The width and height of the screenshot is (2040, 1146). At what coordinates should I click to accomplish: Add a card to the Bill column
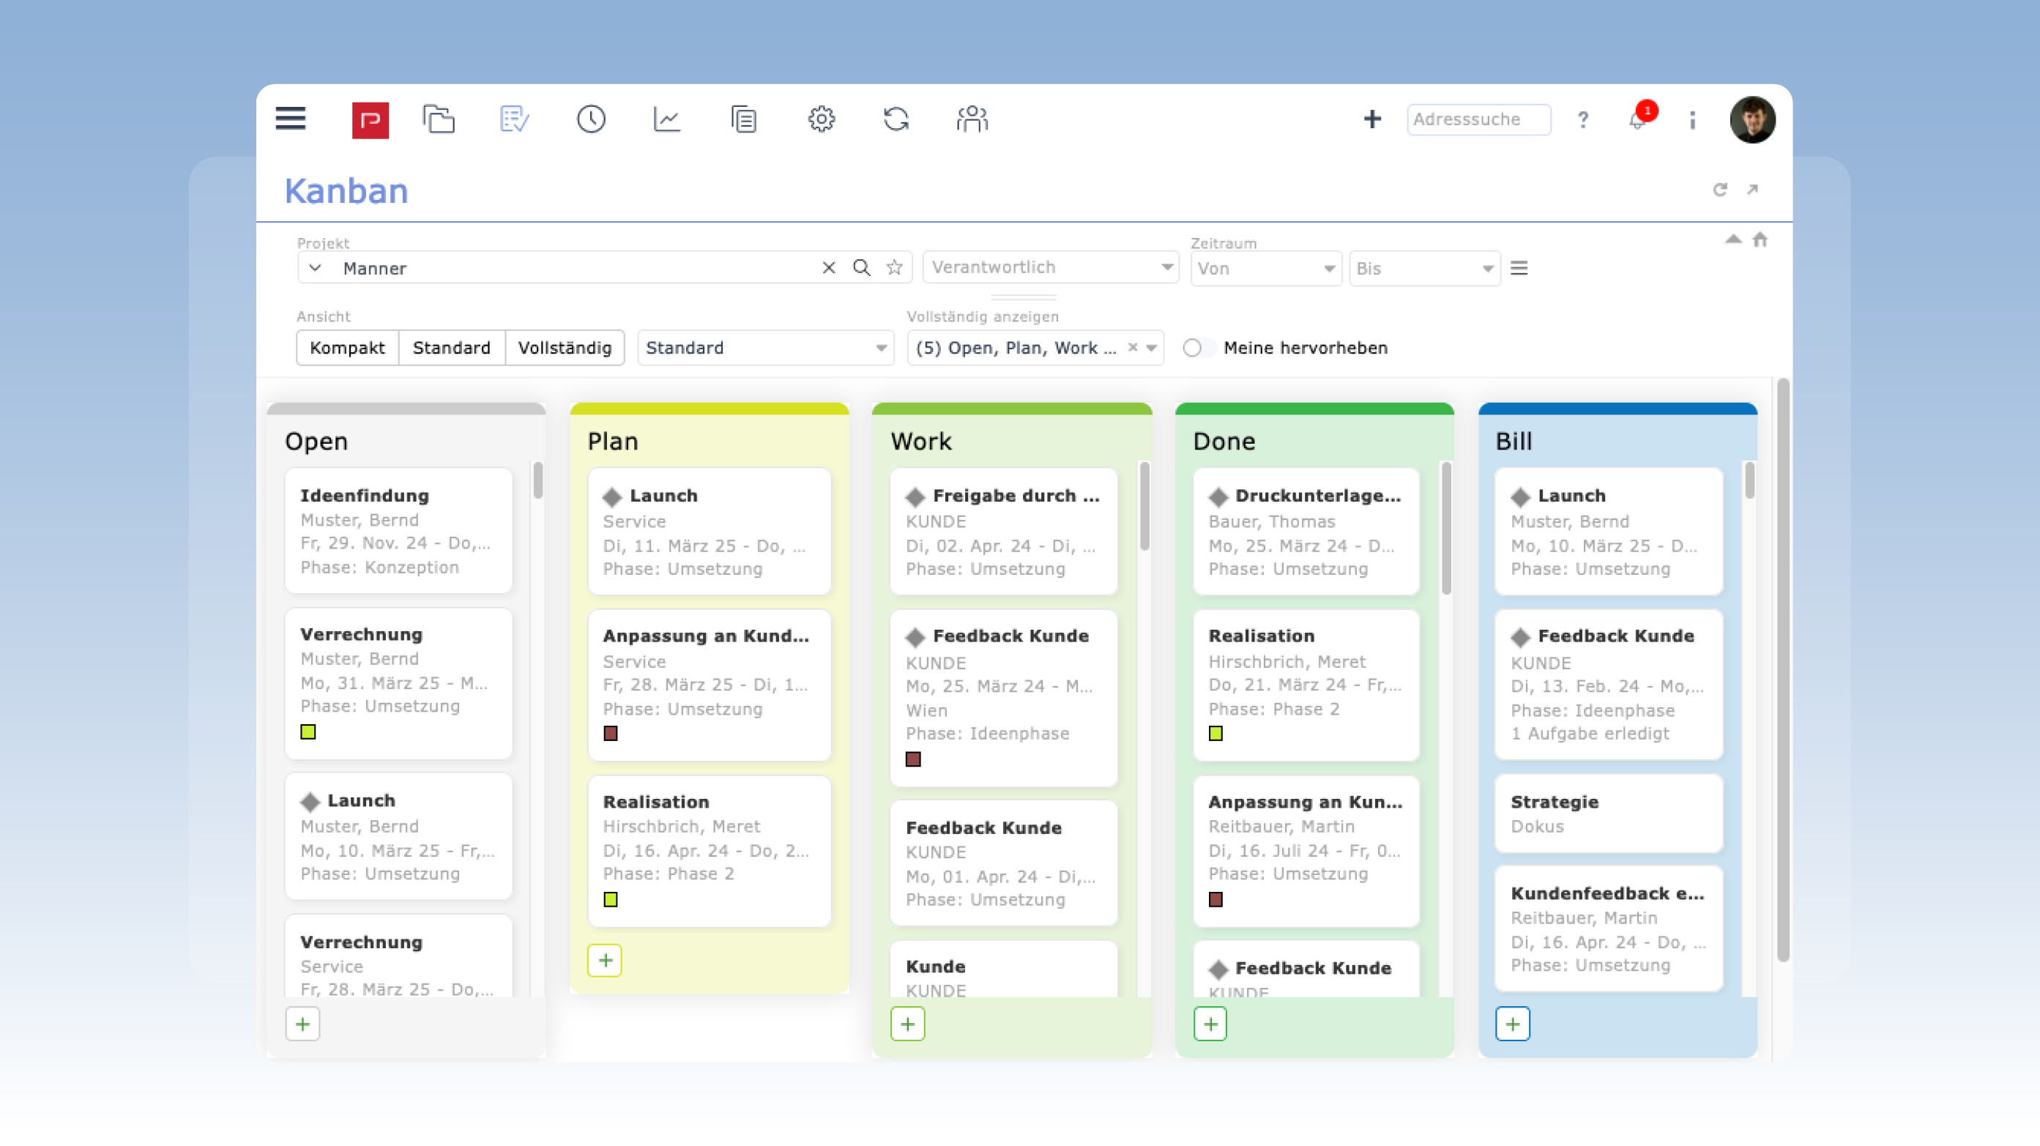coord(1513,1024)
